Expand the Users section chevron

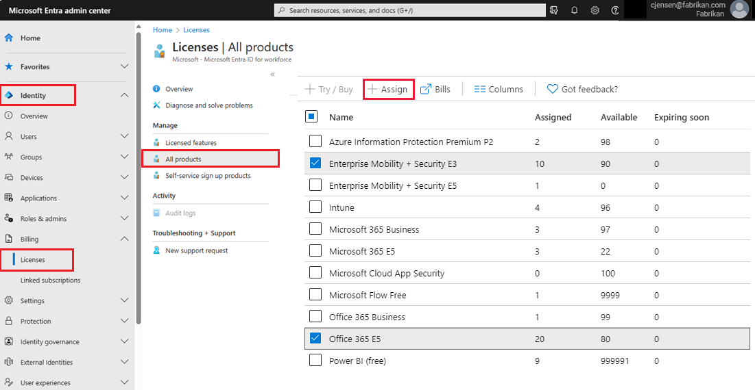[x=124, y=136]
